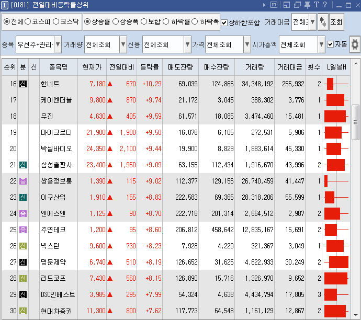Toggle the 자동 checkbox
The width and height of the screenshot is (361, 320).
pyautogui.click(x=330, y=44)
